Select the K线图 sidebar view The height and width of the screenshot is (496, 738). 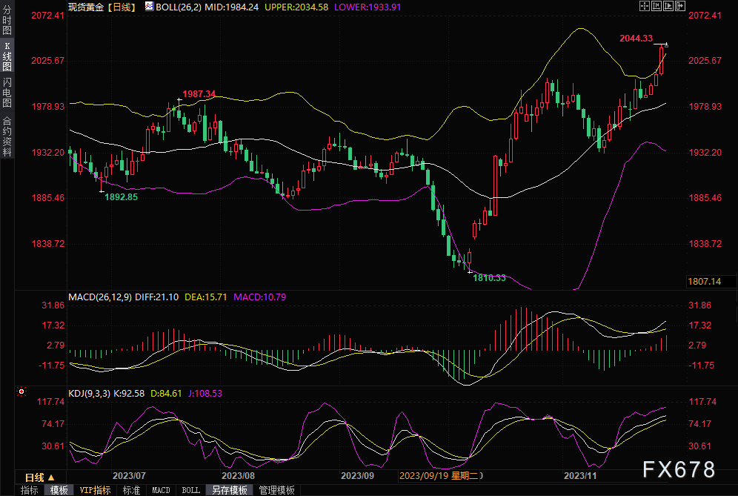click(7, 56)
